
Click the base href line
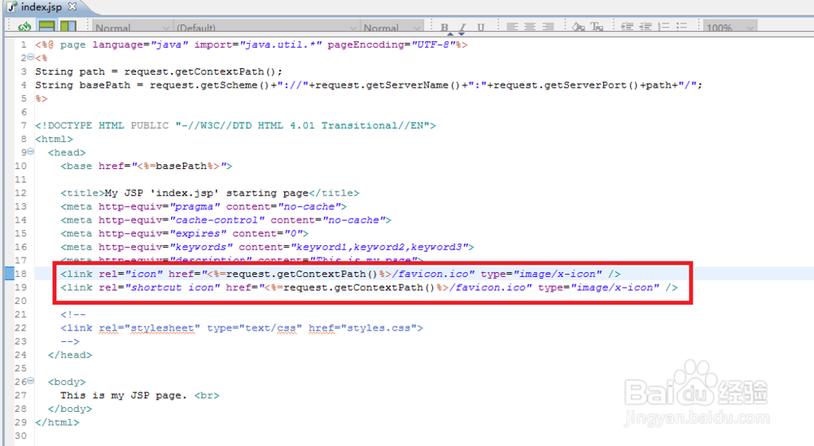pos(147,166)
